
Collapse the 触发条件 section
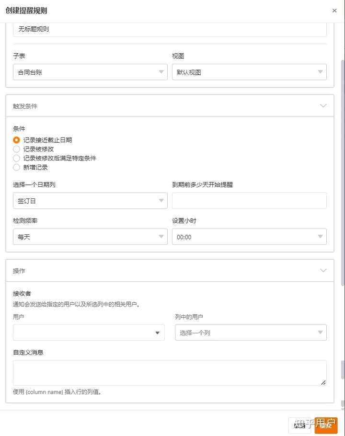[x=323, y=106]
